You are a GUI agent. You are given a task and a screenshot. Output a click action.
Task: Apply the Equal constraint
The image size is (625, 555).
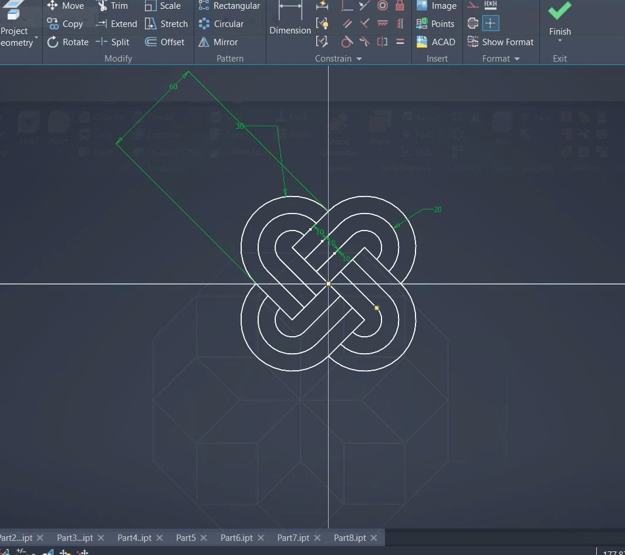400,42
